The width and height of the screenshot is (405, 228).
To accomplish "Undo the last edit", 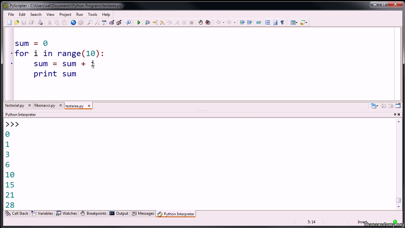I will 73,22.
